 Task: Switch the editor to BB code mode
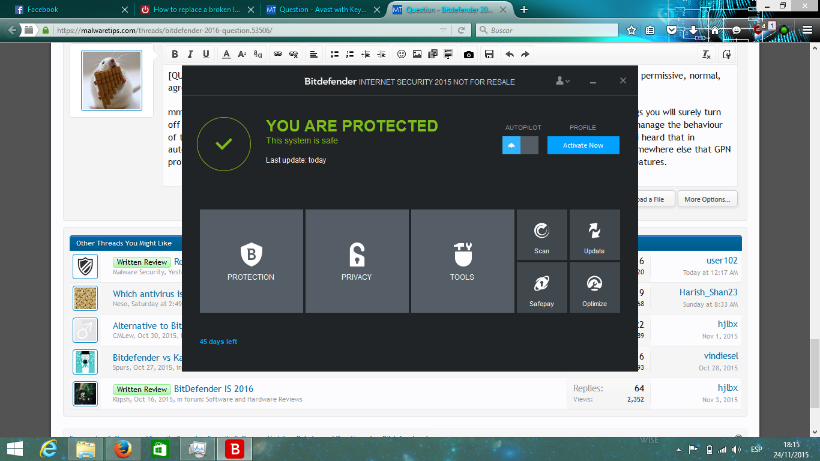tap(727, 54)
